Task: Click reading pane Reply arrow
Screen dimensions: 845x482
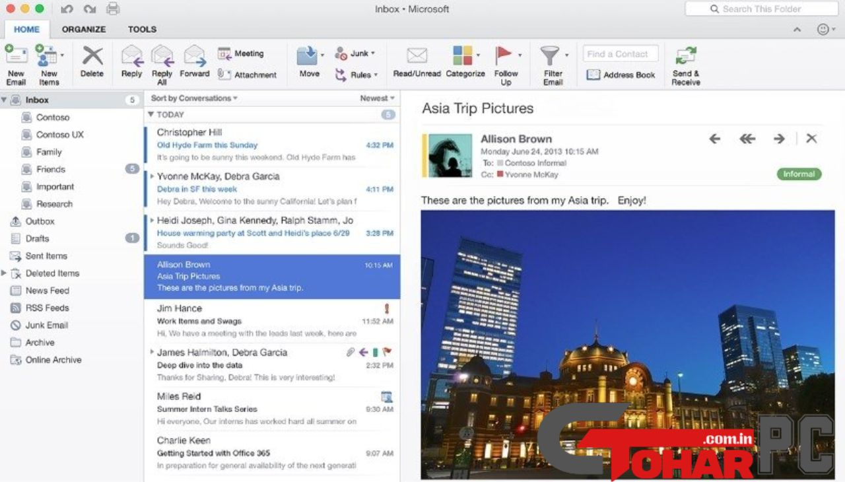Action: [x=714, y=139]
